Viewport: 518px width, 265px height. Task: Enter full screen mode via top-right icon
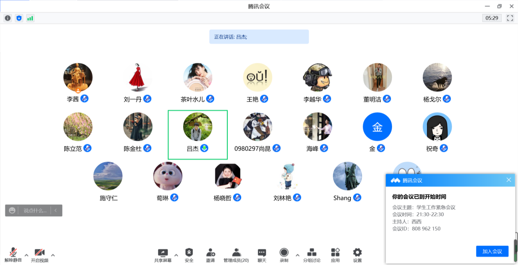[510, 18]
